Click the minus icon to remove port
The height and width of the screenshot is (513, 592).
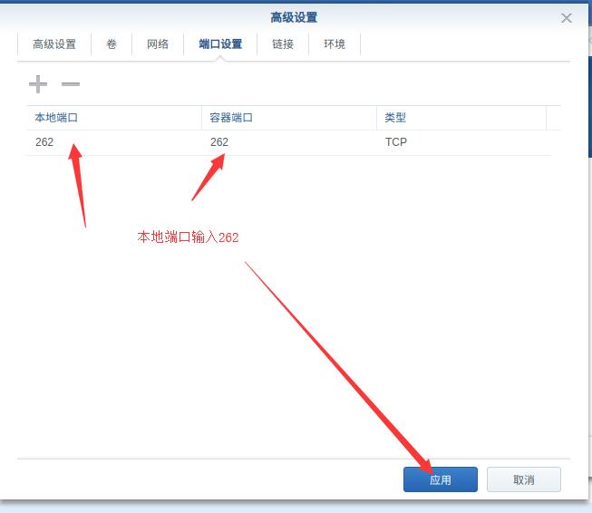[x=71, y=84]
